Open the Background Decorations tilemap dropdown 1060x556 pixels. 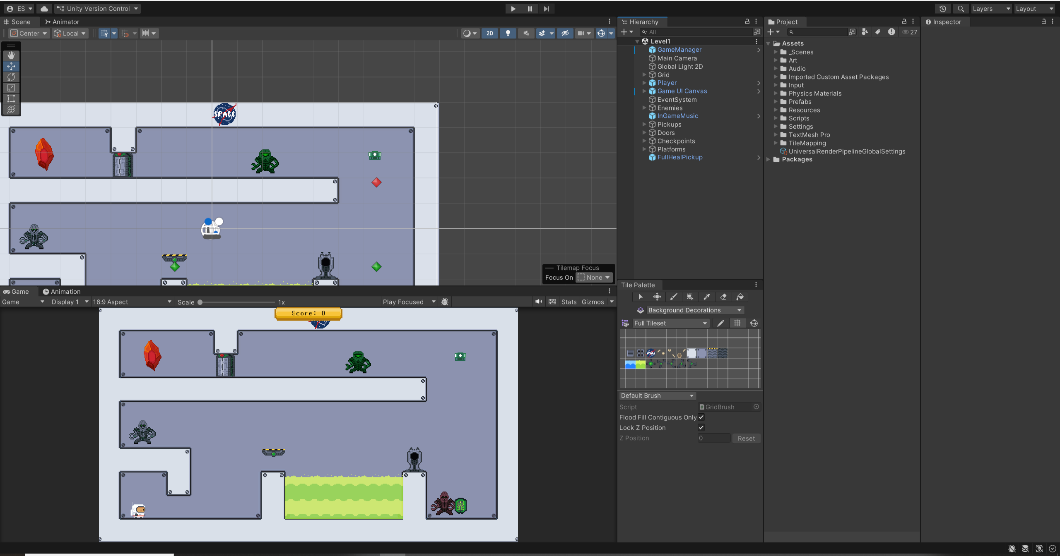[694, 310]
